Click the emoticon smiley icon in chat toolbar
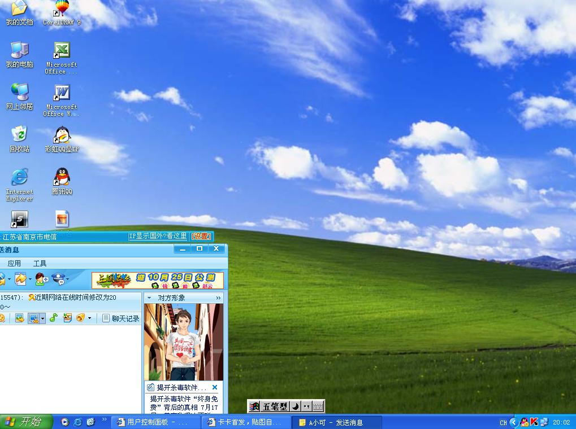Screen dimensions: 576x429 tap(2, 318)
